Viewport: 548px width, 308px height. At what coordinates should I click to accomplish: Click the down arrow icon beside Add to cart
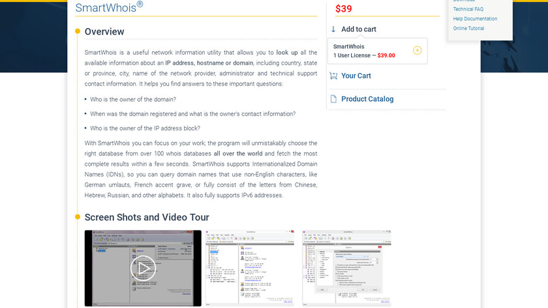333,29
